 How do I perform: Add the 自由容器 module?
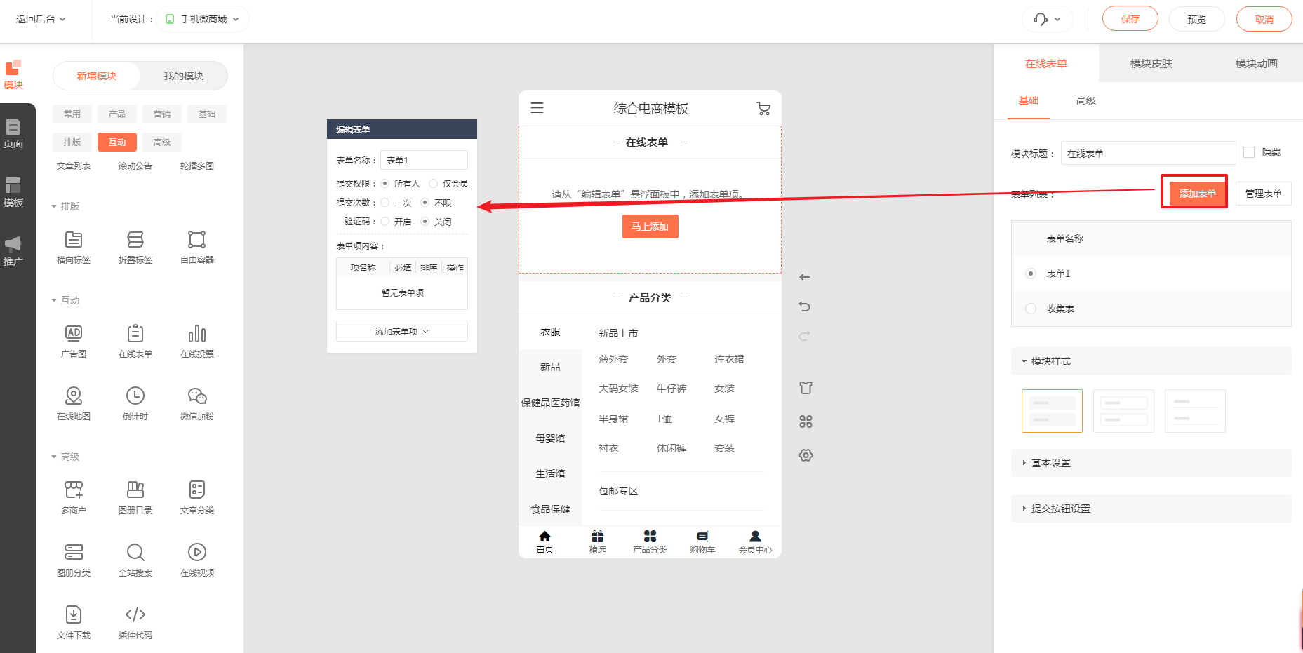click(x=197, y=247)
